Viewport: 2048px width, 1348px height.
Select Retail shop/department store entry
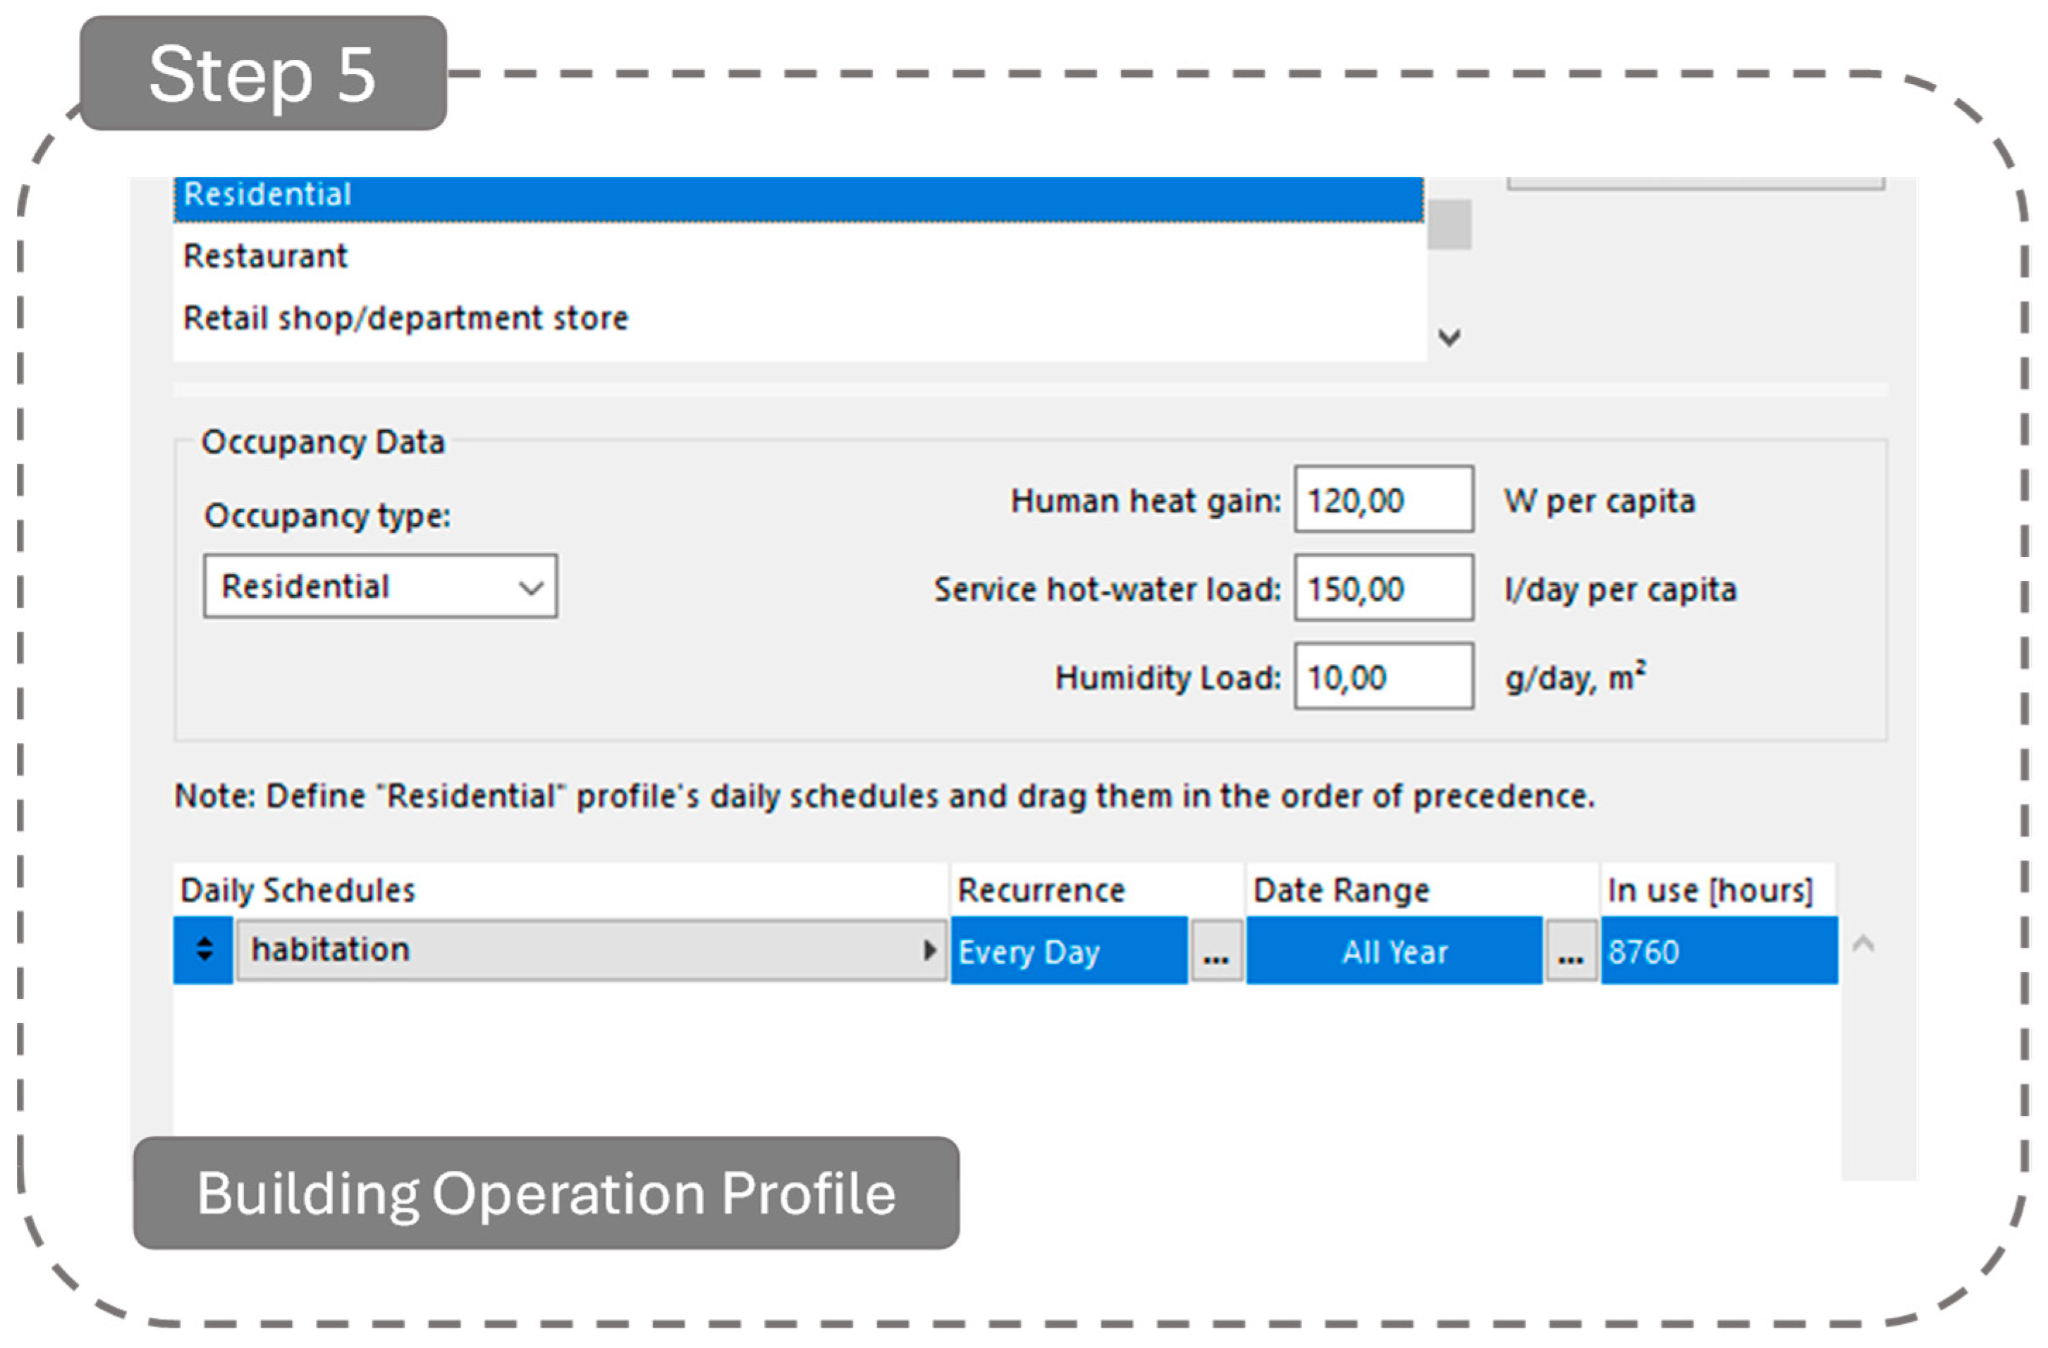pos(405,319)
